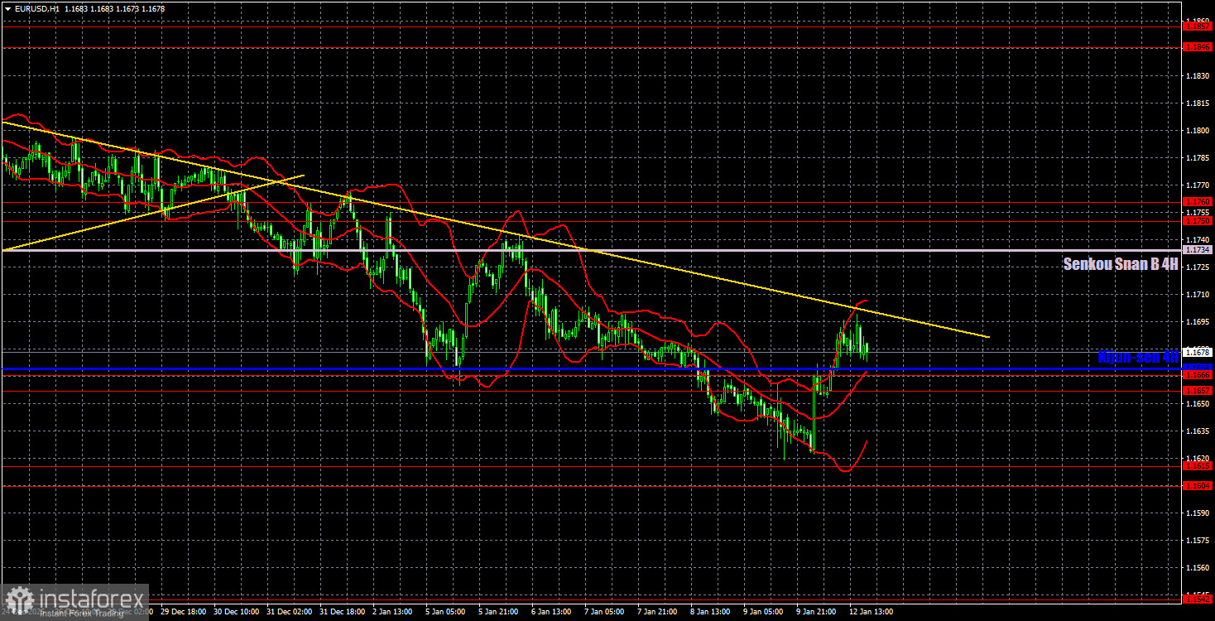1215x621 pixels.
Task: Click the Instaforex gear logo icon
Action: (18, 600)
